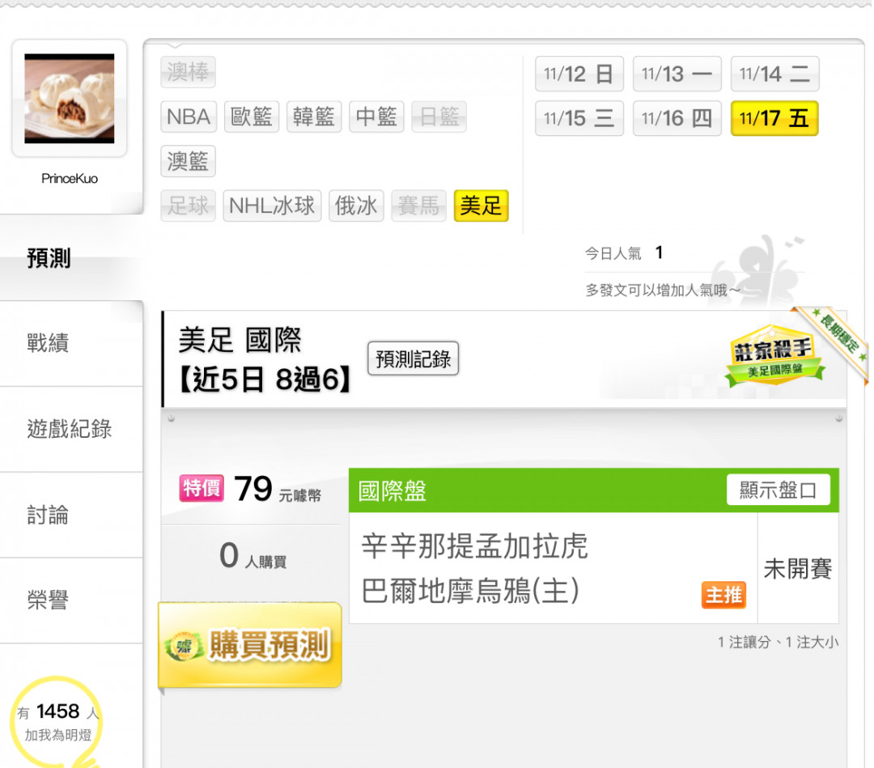Choose the date 11/12 日
The height and width of the screenshot is (768, 874).
[x=579, y=74]
